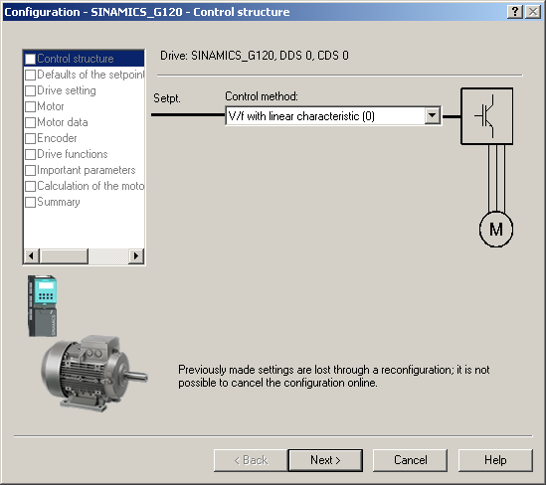546x485 pixels.
Task: Click the SINAMICS drive unit picture
Action: (43, 306)
